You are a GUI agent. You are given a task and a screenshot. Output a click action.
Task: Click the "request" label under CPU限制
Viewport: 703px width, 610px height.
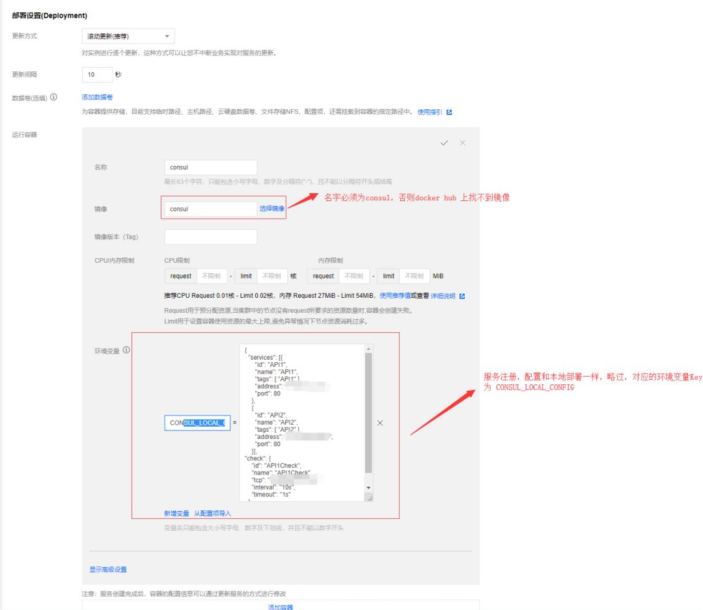181,276
